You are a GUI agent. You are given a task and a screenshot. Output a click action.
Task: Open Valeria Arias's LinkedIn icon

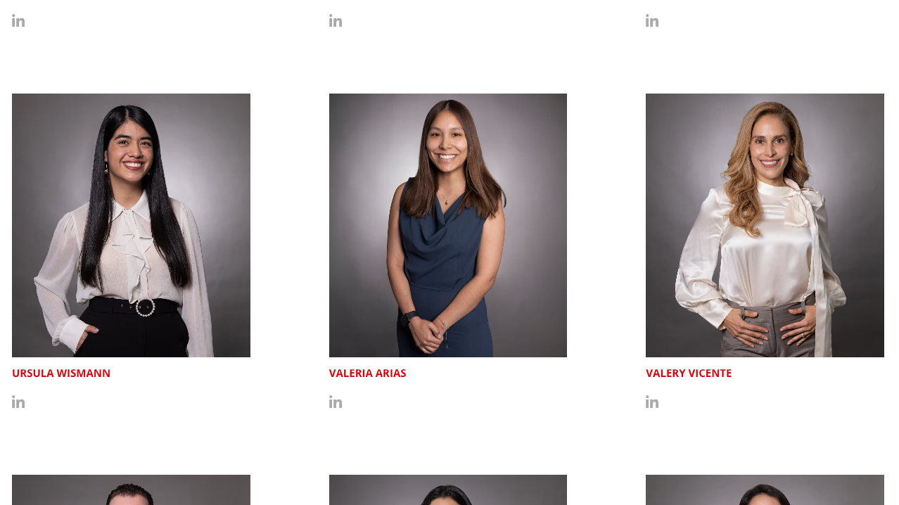(336, 402)
